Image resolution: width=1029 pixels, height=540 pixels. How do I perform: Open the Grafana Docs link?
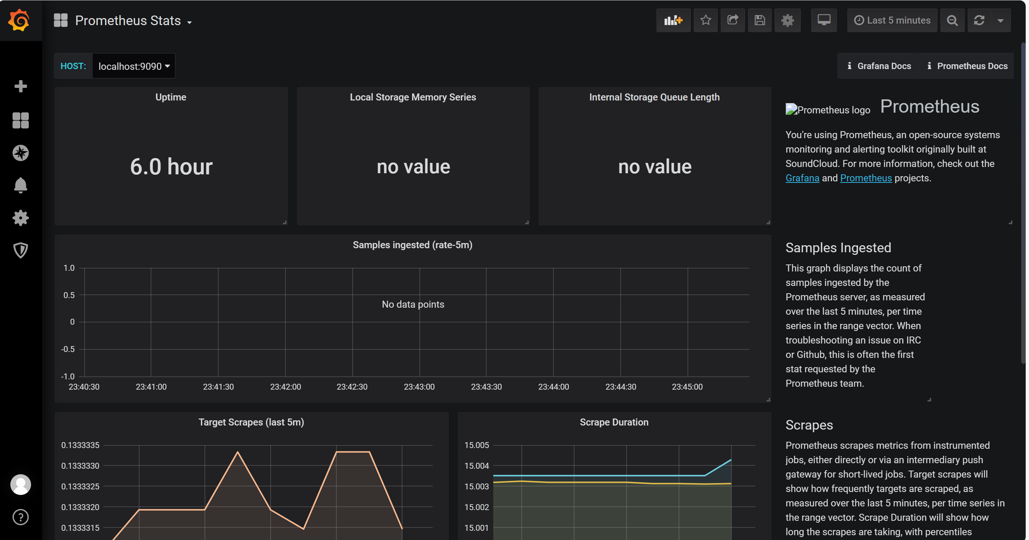pyautogui.click(x=879, y=66)
